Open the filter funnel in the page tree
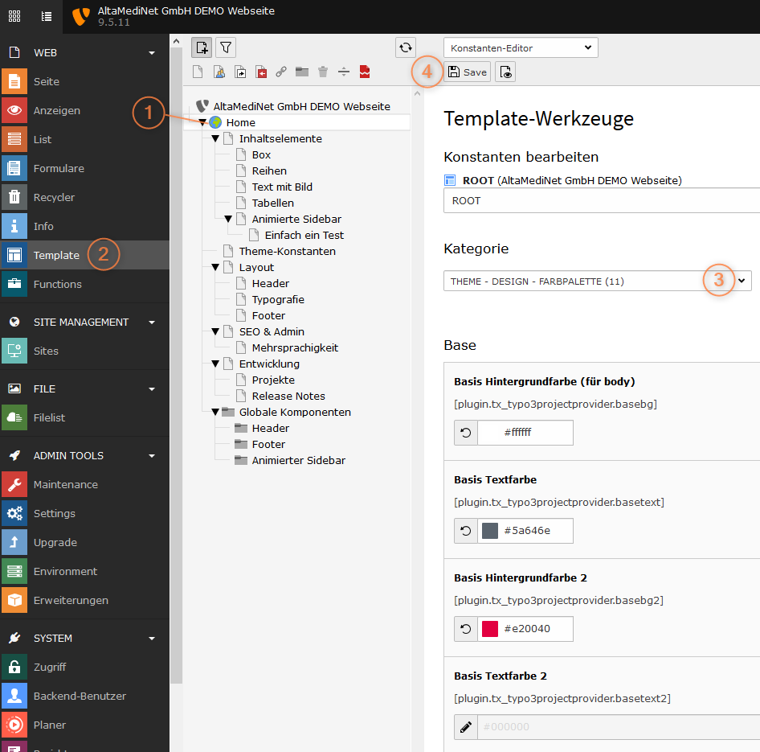This screenshot has width=760, height=752. (226, 47)
